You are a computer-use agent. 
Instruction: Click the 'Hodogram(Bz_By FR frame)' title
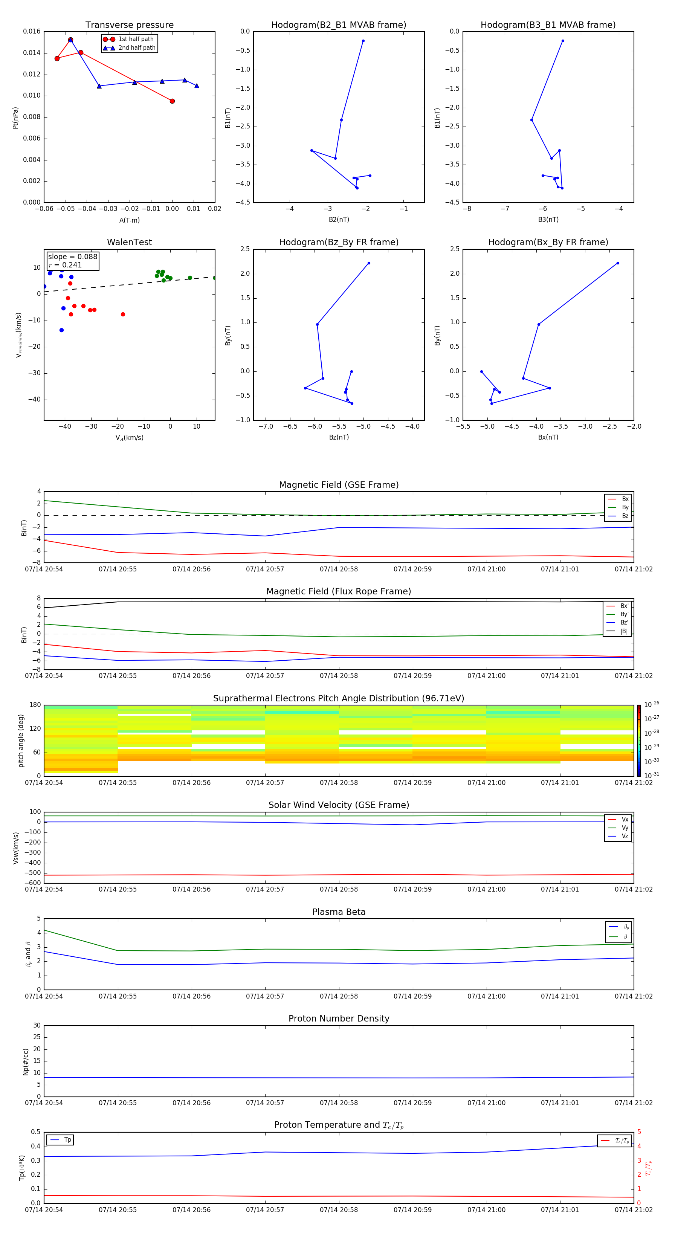(339, 242)
